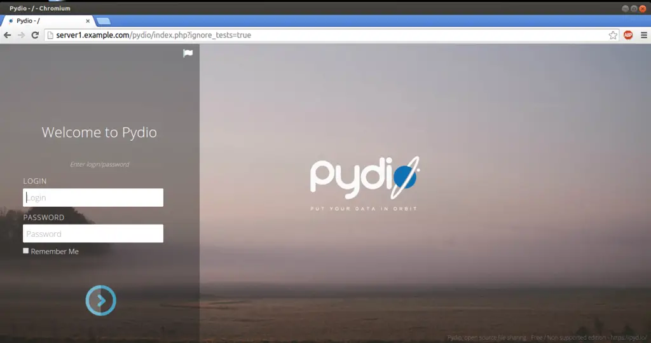Focus the Password input field
The height and width of the screenshot is (343, 651).
click(93, 234)
